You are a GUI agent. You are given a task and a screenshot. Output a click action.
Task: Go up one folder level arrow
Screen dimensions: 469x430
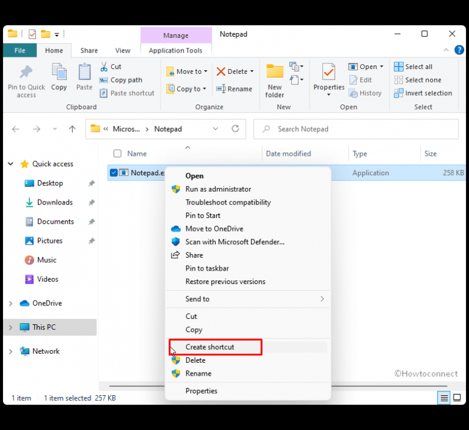72,129
